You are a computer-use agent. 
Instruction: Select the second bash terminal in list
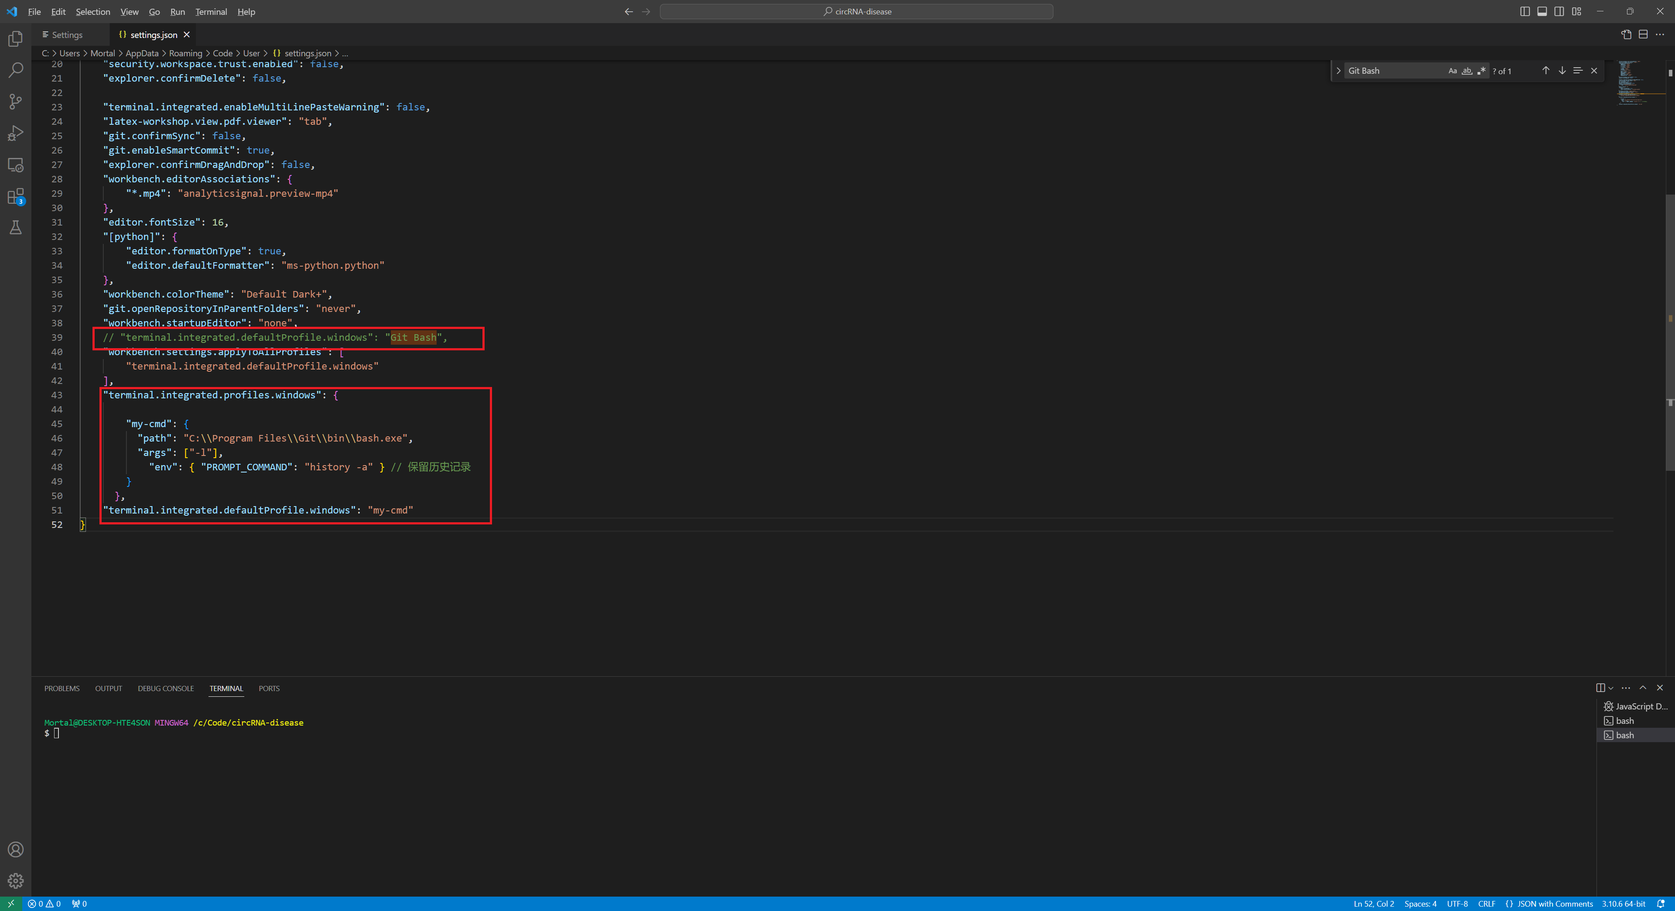[x=1624, y=735]
